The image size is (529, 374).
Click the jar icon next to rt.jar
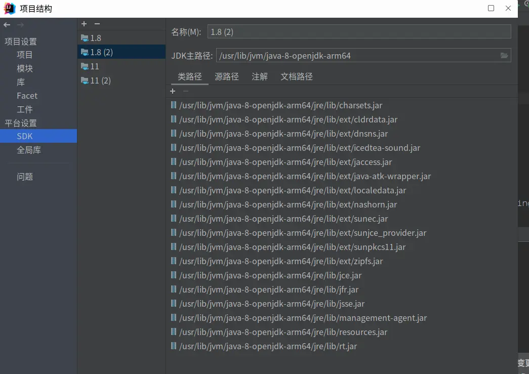(174, 346)
